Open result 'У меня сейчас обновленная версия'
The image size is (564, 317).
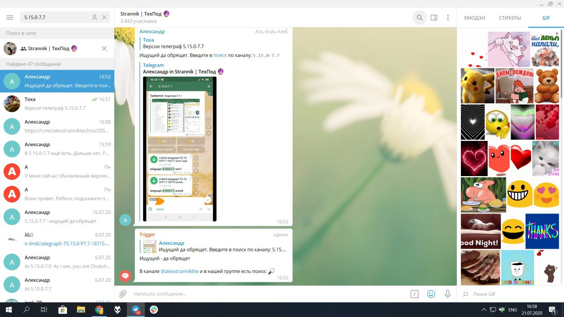(57, 172)
